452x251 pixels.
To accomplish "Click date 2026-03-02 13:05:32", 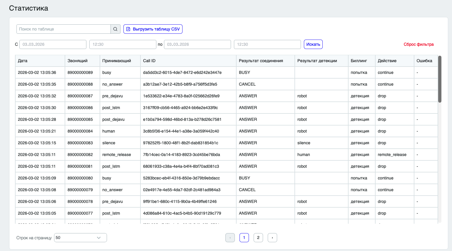I will pyautogui.click(x=37, y=96).
